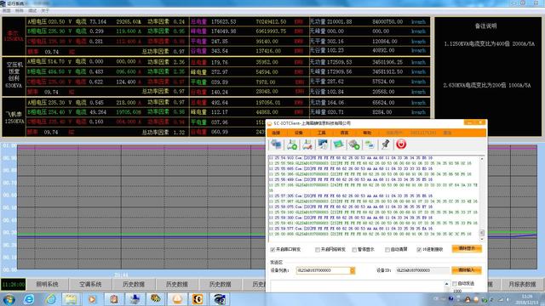Click the pushpin icon in the client toolbar
The height and width of the screenshot is (306, 545).
(x=385, y=144)
